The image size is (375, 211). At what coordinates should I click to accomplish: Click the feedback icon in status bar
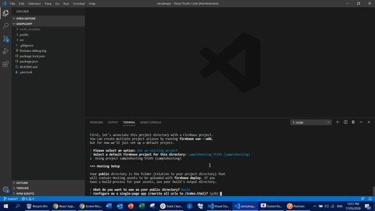(x=363, y=199)
